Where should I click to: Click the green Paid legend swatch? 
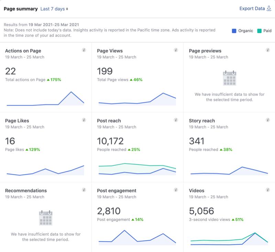click(x=259, y=31)
